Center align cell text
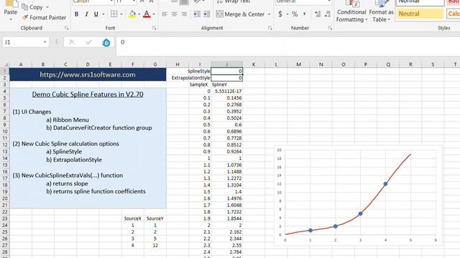Viewport: 460px width, 258px height. click(x=174, y=14)
